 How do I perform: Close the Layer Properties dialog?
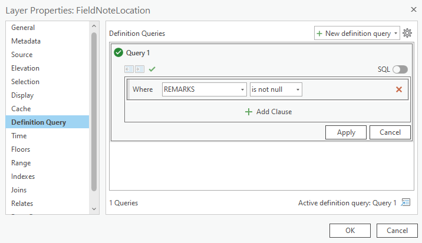click(413, 9)
